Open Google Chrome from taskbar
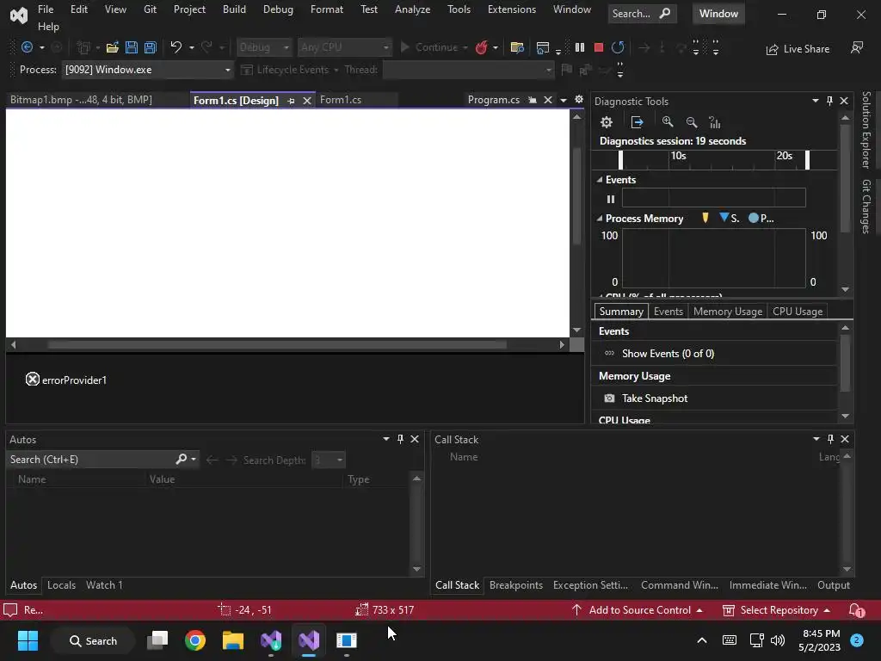This screenshot has width=881, height=661. pyautogui.click(x=195, y=640)
